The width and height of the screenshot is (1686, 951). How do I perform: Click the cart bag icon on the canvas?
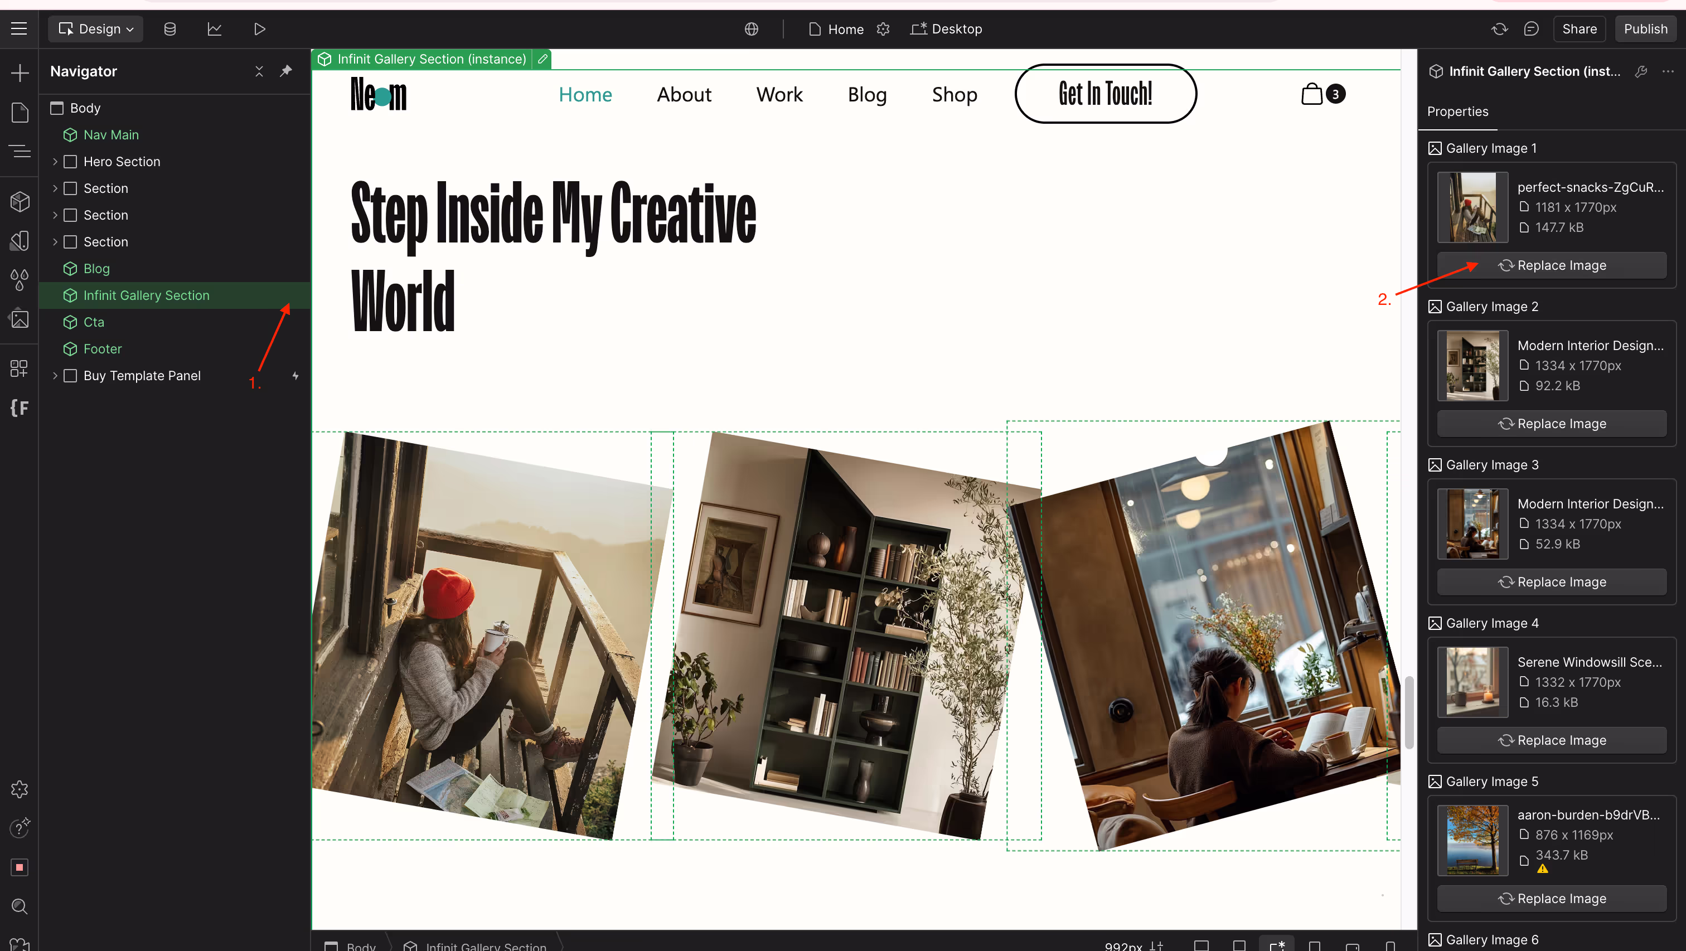[1312, 94]
